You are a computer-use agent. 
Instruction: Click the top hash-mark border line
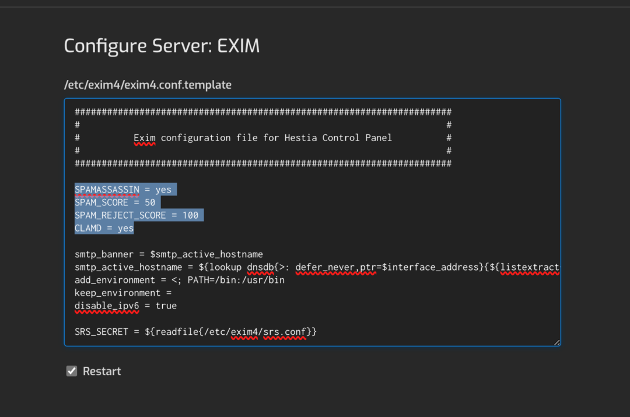[x=263, y=111]
